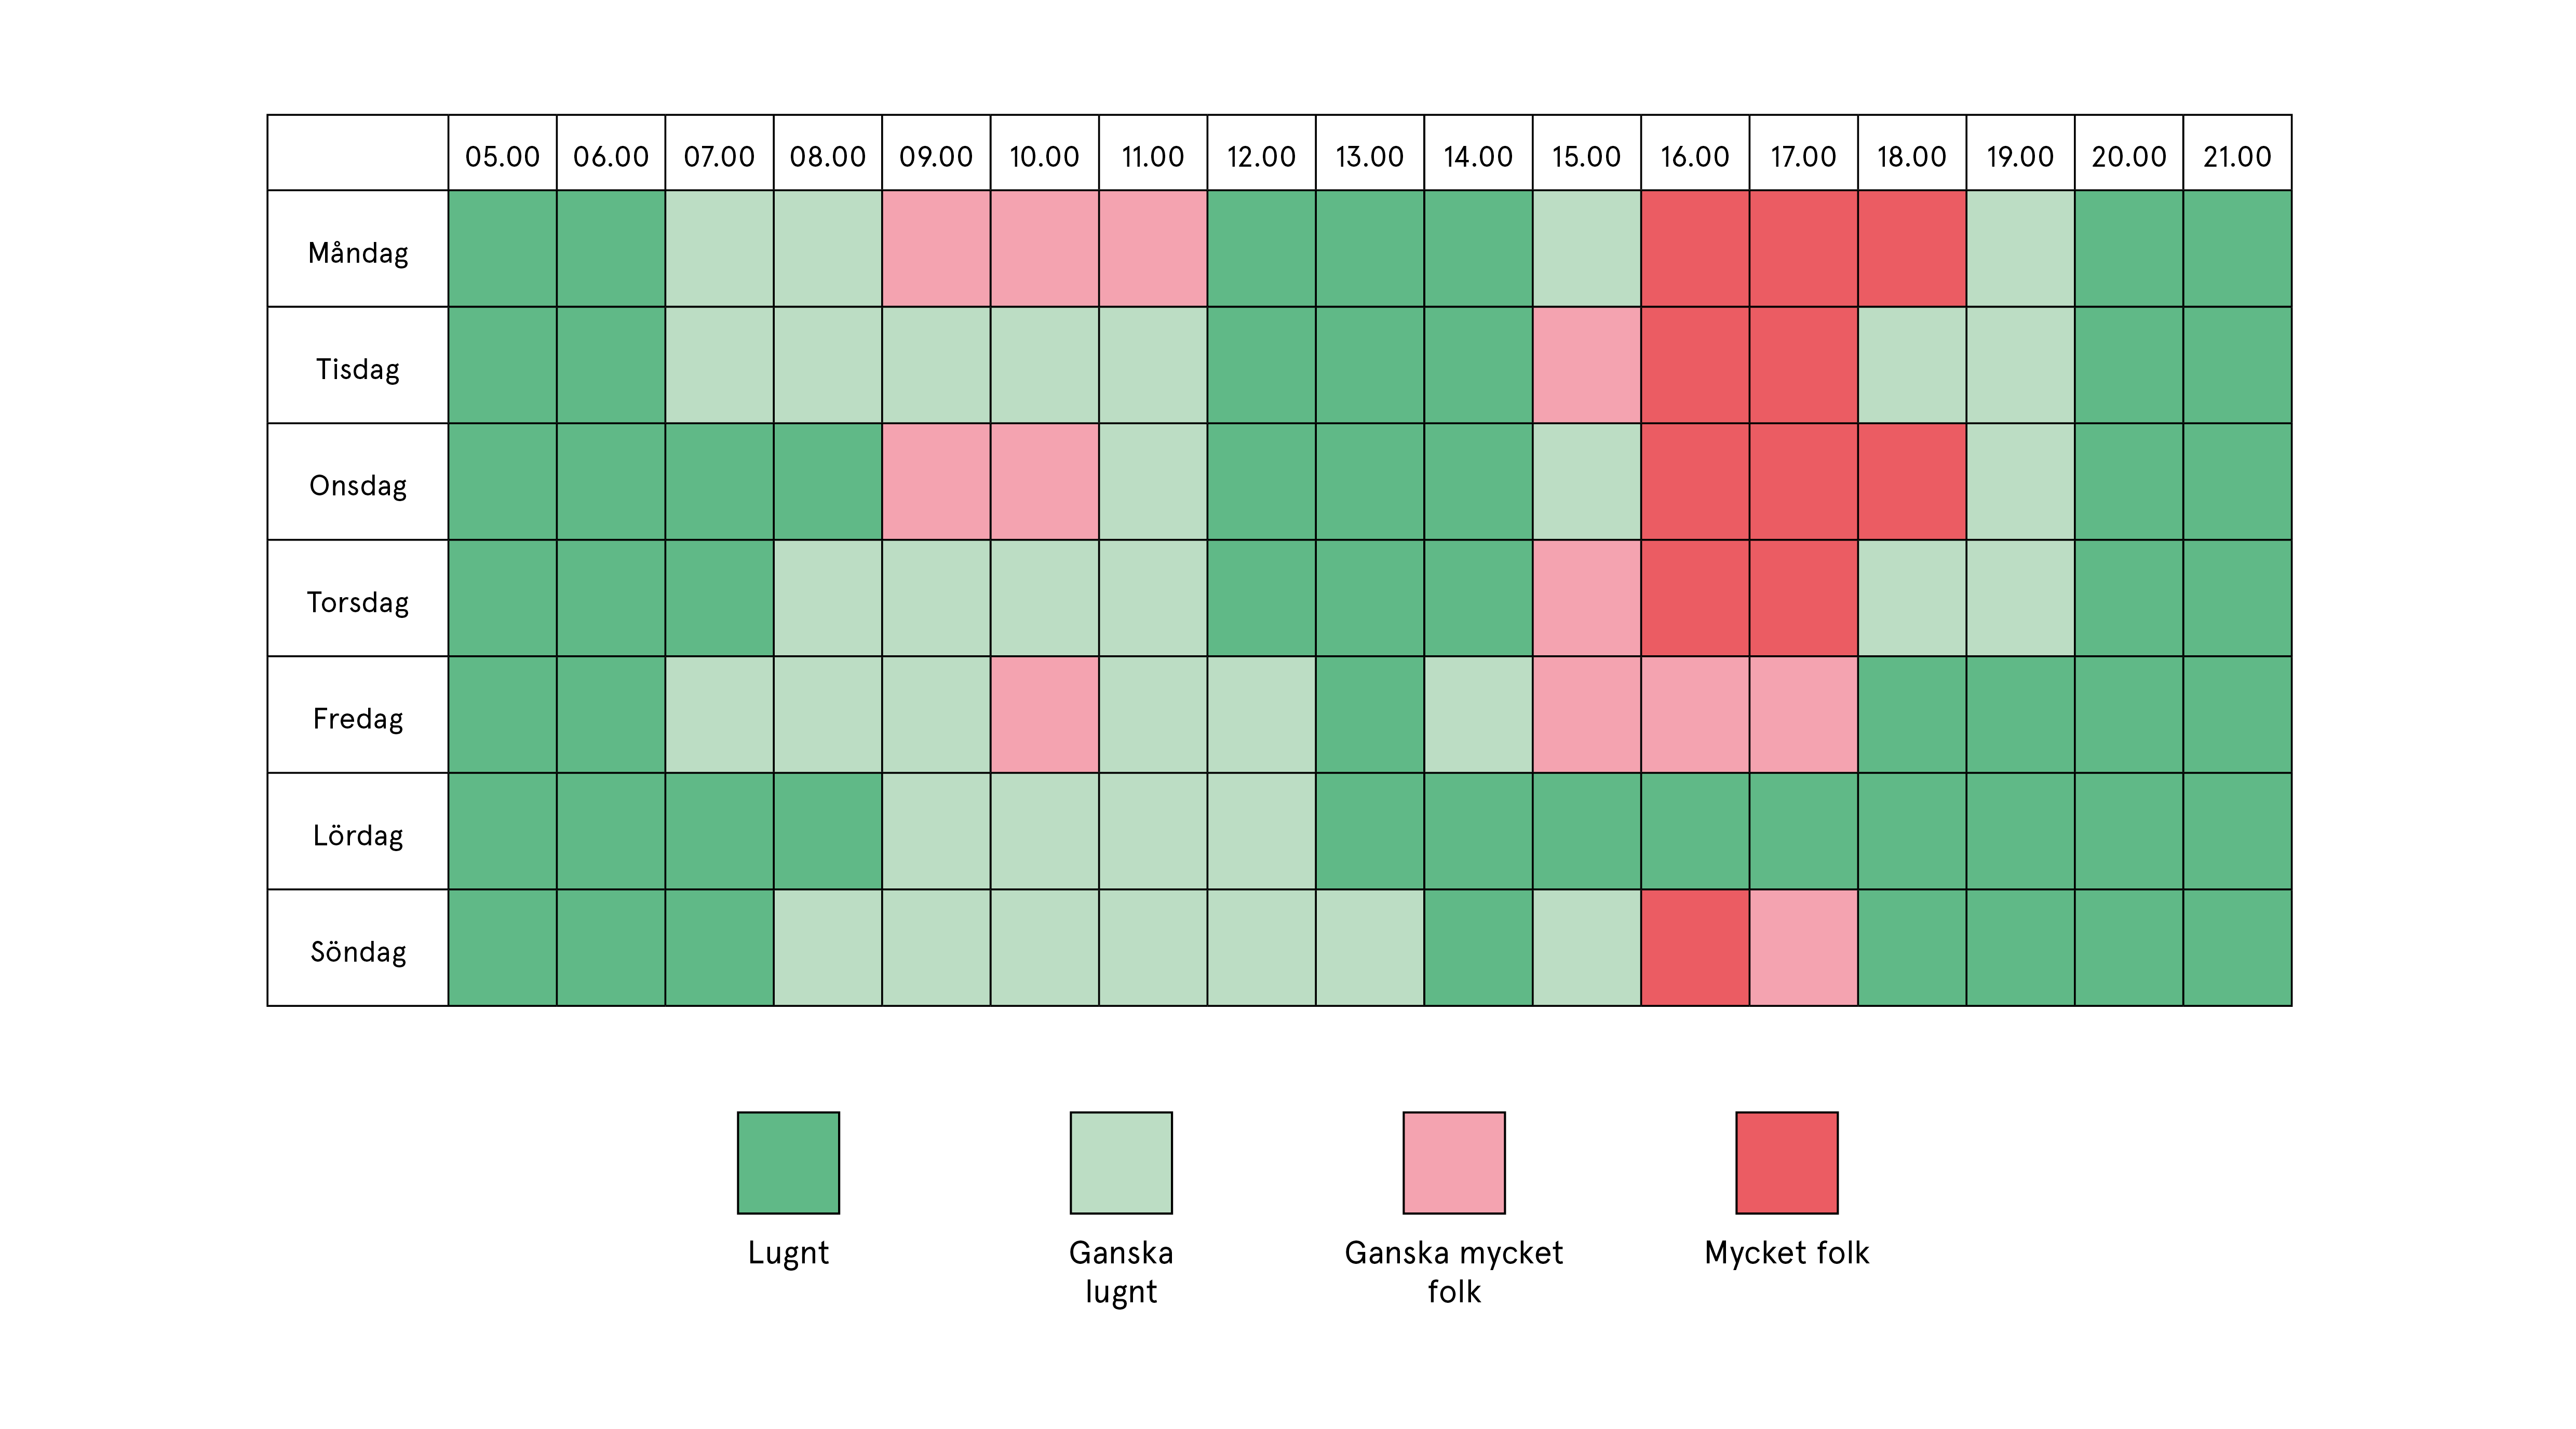Click the Lugnt green legend swatch
Screen dimensions: 2576x1429
(788, 1162)
